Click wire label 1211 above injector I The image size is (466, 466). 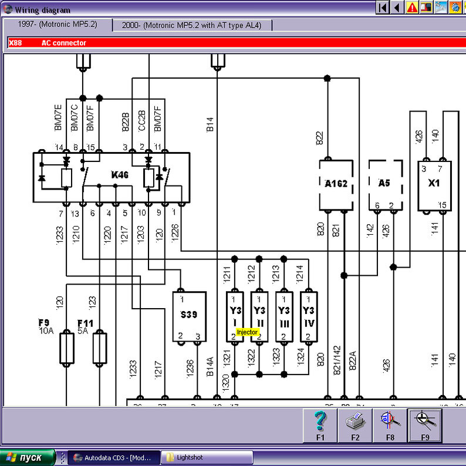pos(227,274)
